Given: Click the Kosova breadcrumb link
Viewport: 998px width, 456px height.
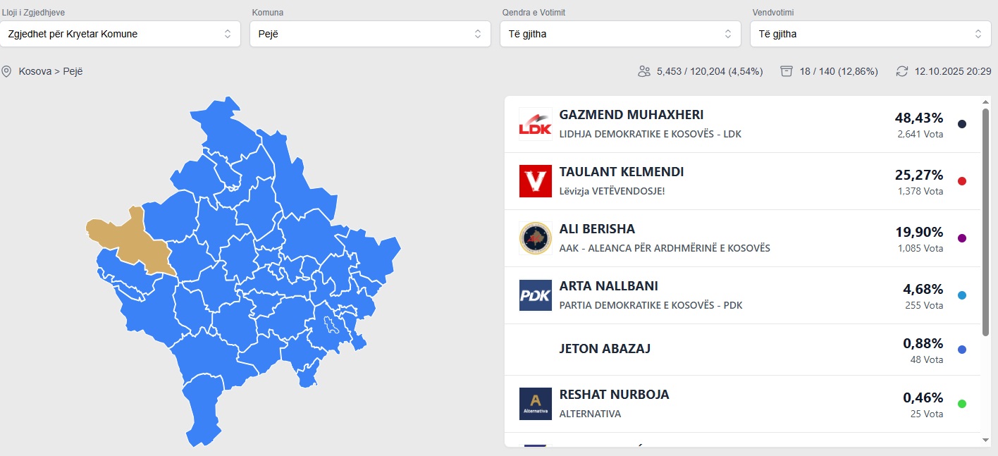Looking at the screenshot, I should click(34, 71).
